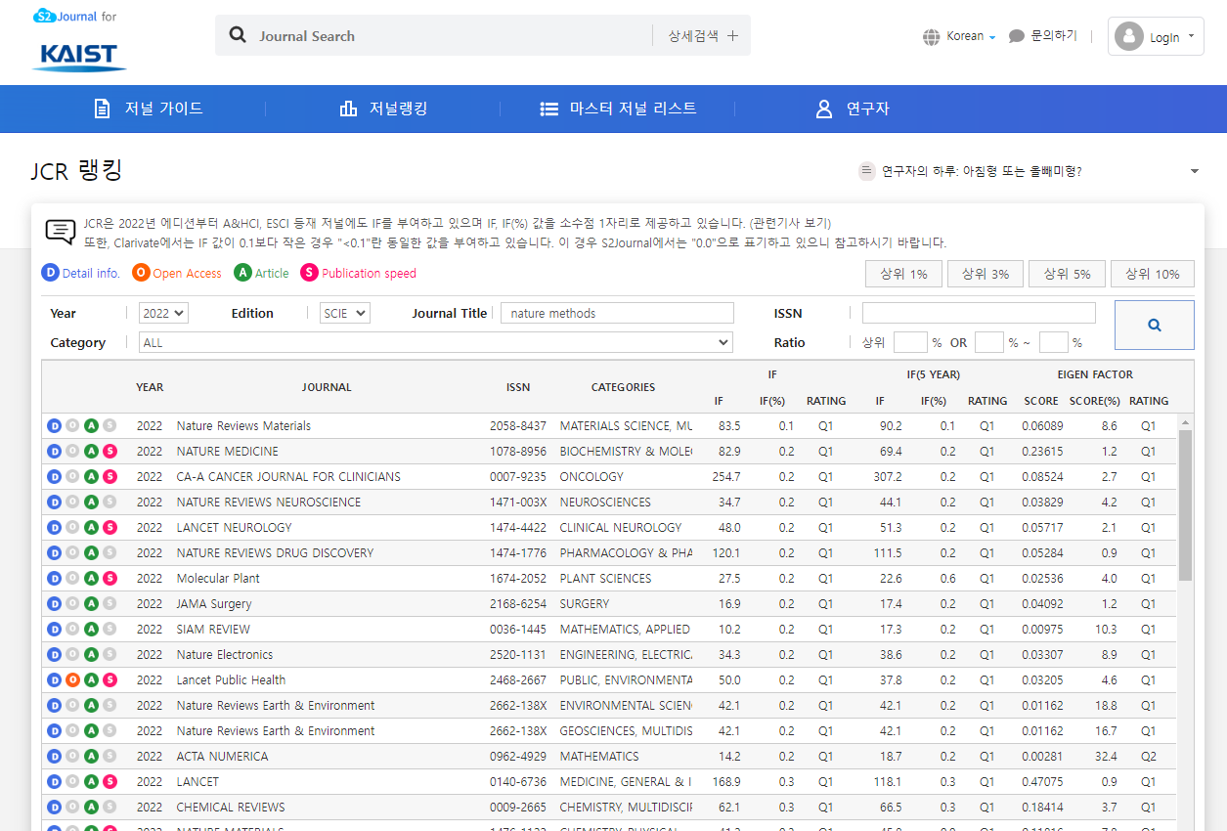
Task: Click ISSN 0007-9235
Action: click(x=518, y=477)
